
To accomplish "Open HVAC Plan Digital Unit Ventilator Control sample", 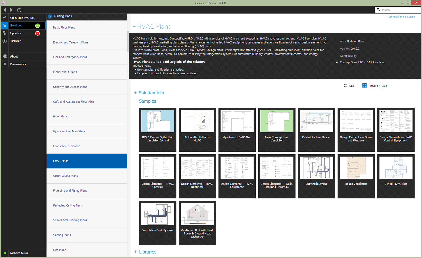I will [x=158, y=130].
